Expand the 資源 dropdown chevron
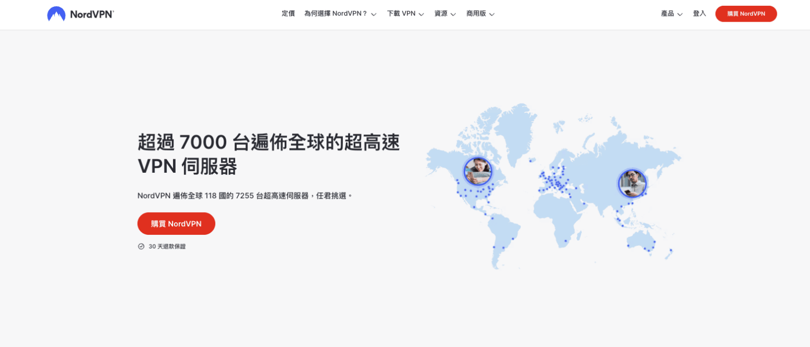This screenshot has width=810, height=347. [x=453, y=14]
